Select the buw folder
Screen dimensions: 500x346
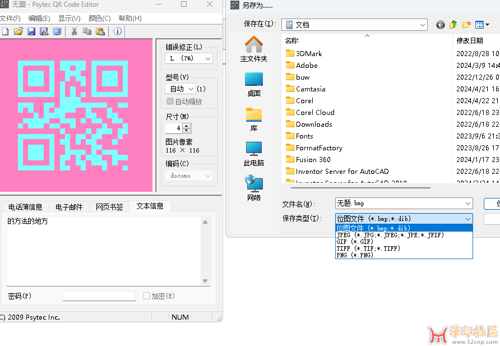coord(298,77)
